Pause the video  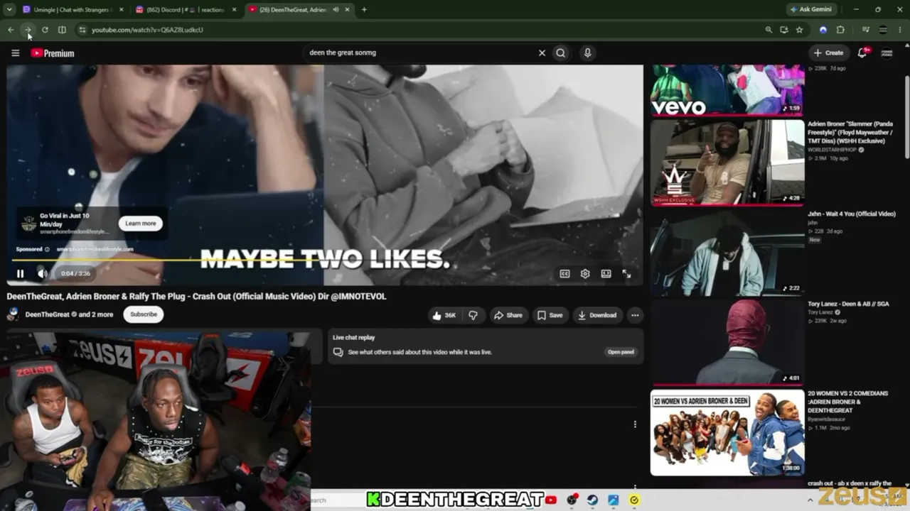click(21, 273)
